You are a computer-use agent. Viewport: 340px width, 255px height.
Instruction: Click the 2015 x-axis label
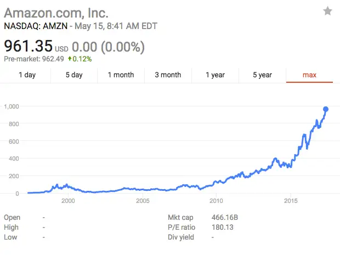point(291,201)
